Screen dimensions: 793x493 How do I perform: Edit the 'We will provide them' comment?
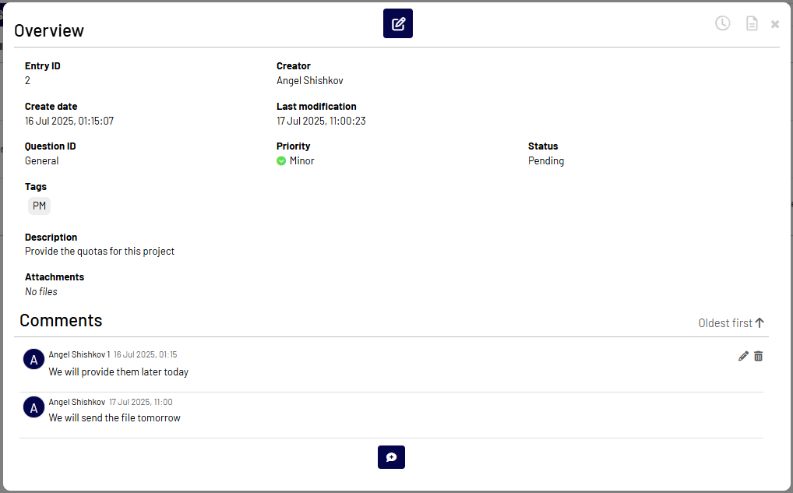[743, 357]
